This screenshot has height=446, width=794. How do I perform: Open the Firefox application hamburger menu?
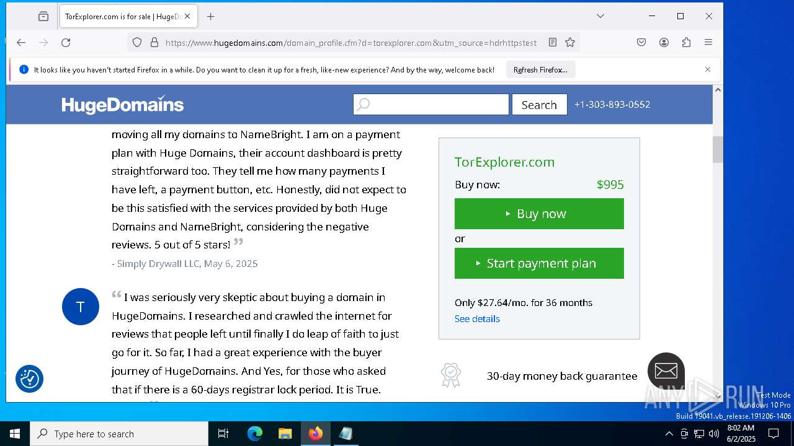(708, 42)
